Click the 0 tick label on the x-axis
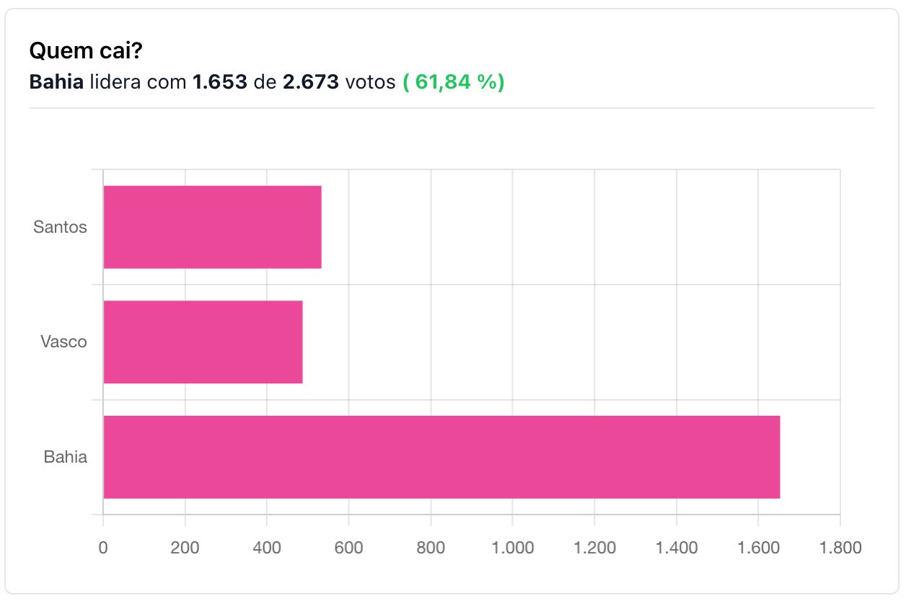This screenshot has width=906, height=601. pyautogui.click(x=103, y=548)
